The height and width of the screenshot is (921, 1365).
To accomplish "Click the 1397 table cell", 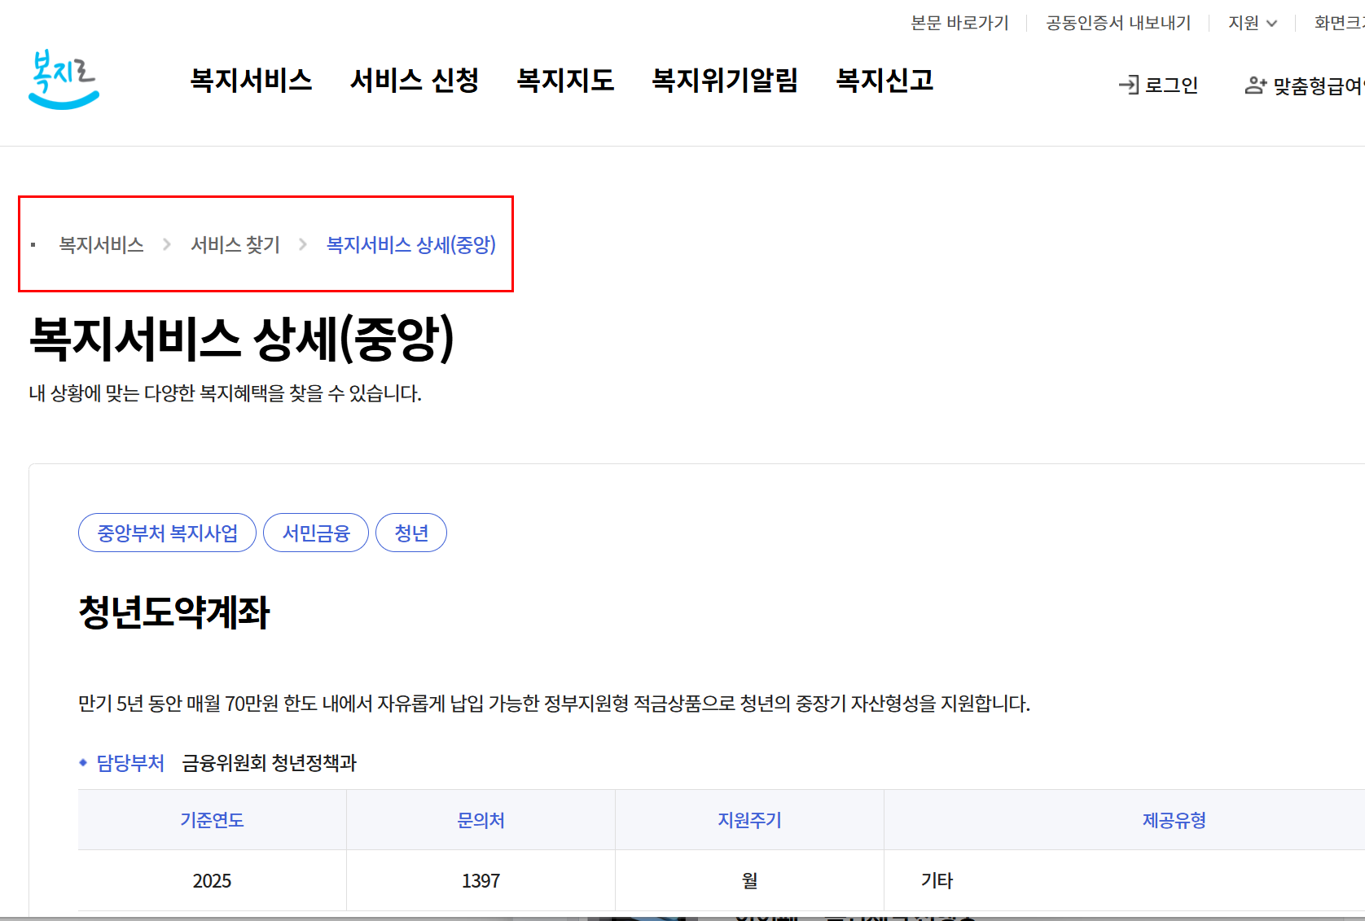I will pyautogui.click(x=481, y=880).
